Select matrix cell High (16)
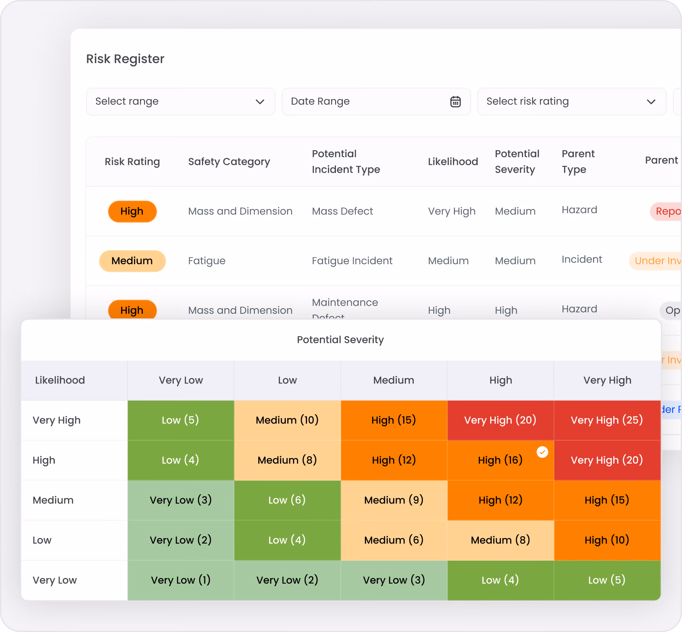The image size is (682, 632). (x=501, y=460)
